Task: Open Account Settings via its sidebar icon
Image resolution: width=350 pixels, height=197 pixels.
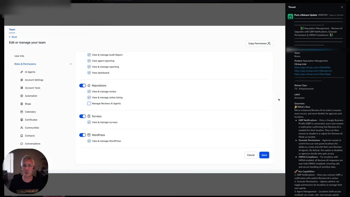Action: click(x=22, y=80)
